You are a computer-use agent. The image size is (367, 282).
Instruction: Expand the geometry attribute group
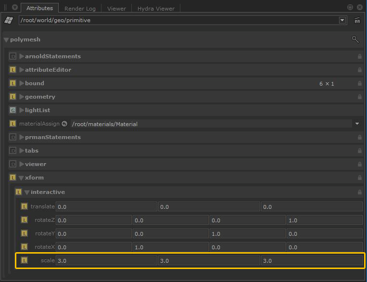[22, 97]
